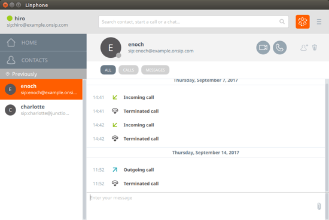
Task: Start a video call with enoch
Action: (x=263, y=48)
